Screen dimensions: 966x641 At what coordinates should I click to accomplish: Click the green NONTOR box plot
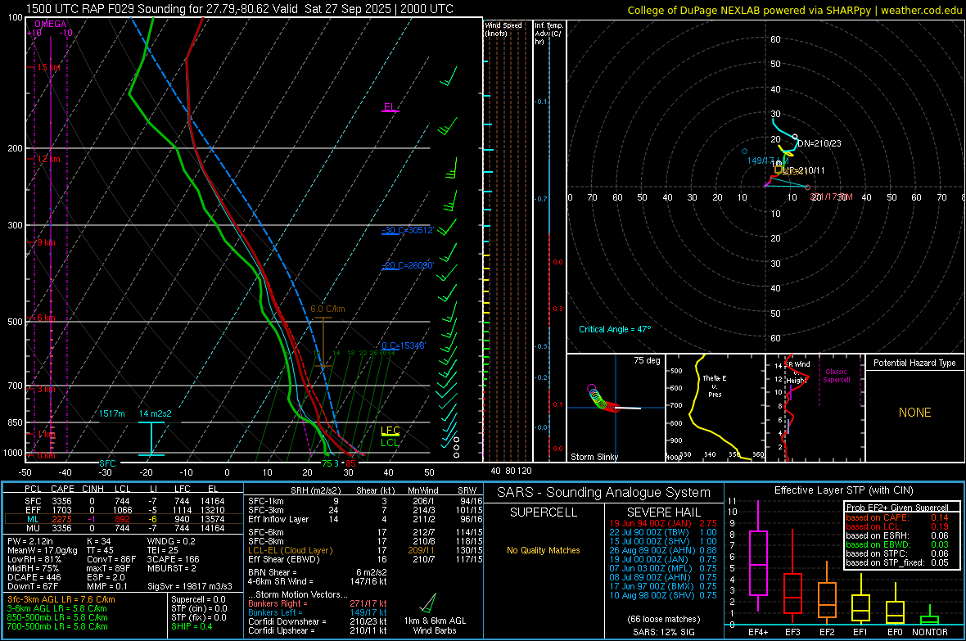[x=930, y=616]
